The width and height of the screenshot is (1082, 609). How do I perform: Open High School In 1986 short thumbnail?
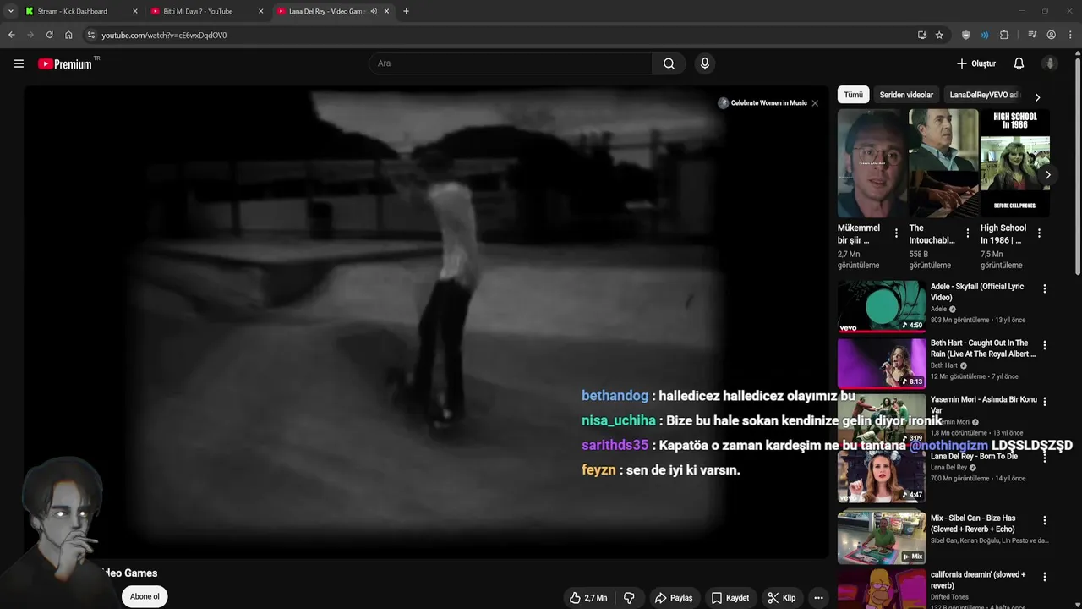1014,162
